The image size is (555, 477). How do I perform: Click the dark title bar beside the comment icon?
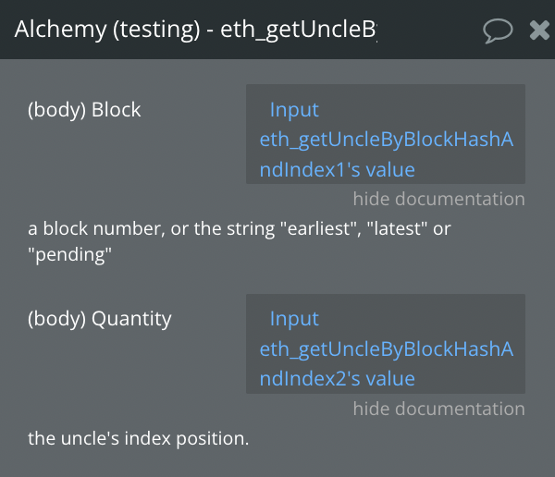pyautogui.click(x=430, y=31)
